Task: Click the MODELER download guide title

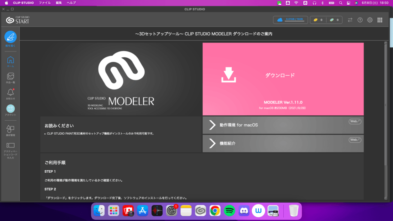Action: [204, 34]
